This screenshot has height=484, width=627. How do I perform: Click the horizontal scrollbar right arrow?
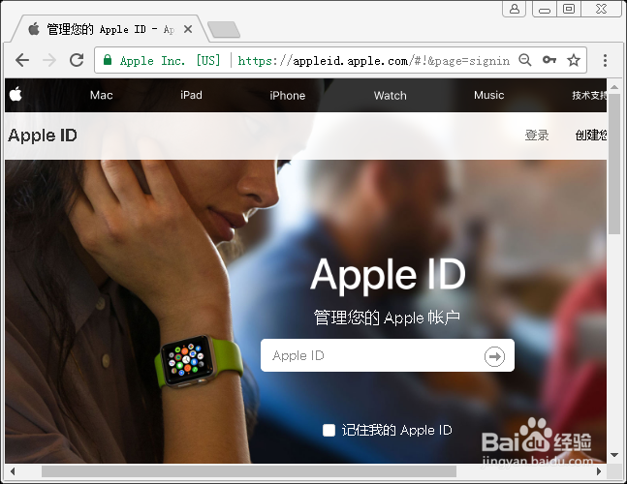599,471
